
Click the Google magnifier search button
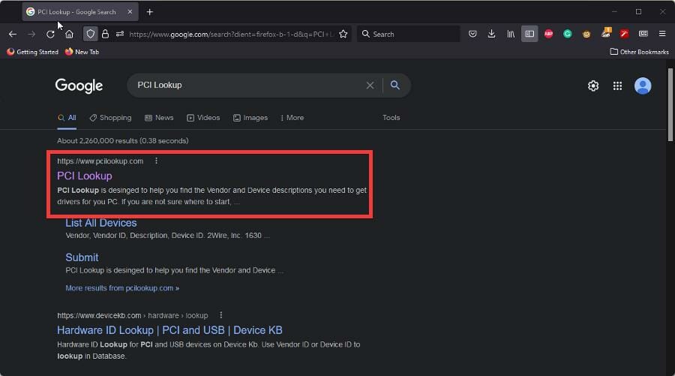coord(394,86)
